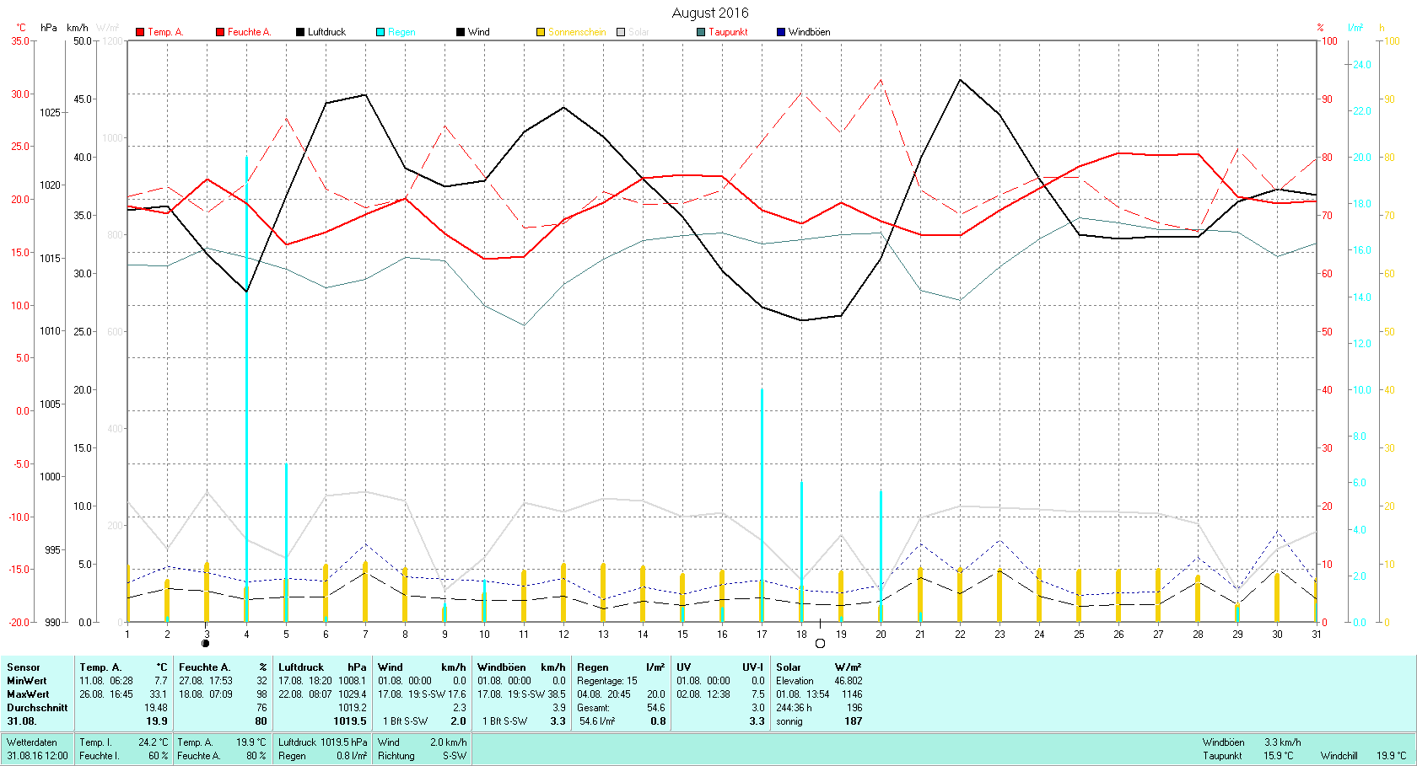
Task: Click the dew point value '15.9 °C'
Action: pos(1278,756)
